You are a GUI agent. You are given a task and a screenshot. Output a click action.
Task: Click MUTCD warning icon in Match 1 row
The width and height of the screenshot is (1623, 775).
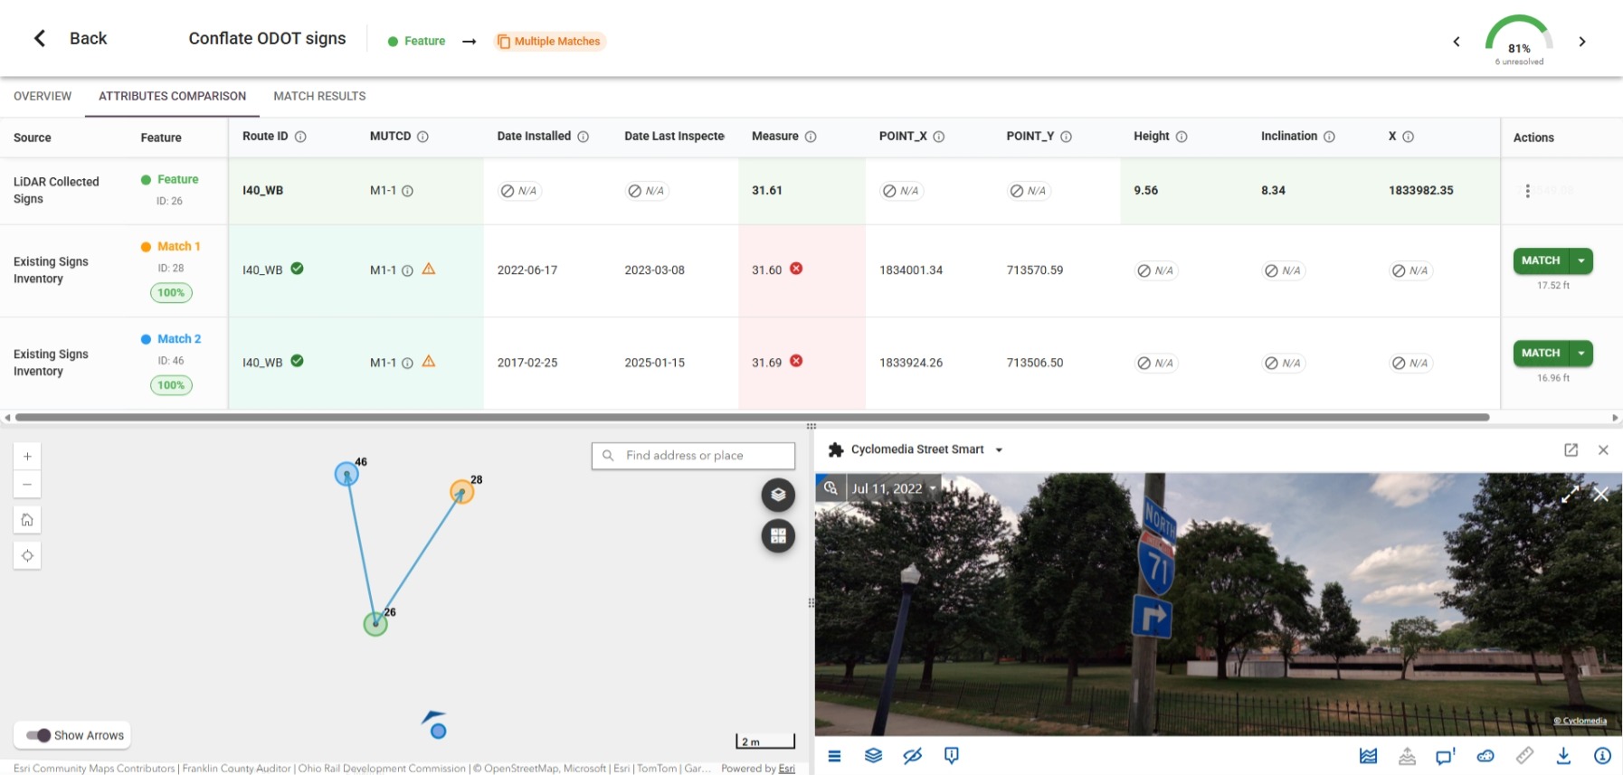pos(429,269)
